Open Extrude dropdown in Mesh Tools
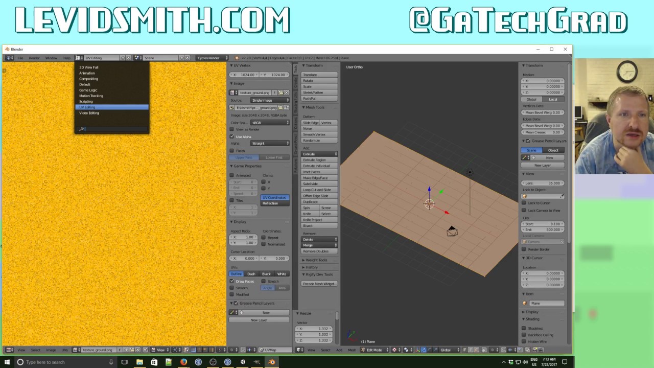Image resolution: width=654 pixels, height=368 pixels. point(320,154)
